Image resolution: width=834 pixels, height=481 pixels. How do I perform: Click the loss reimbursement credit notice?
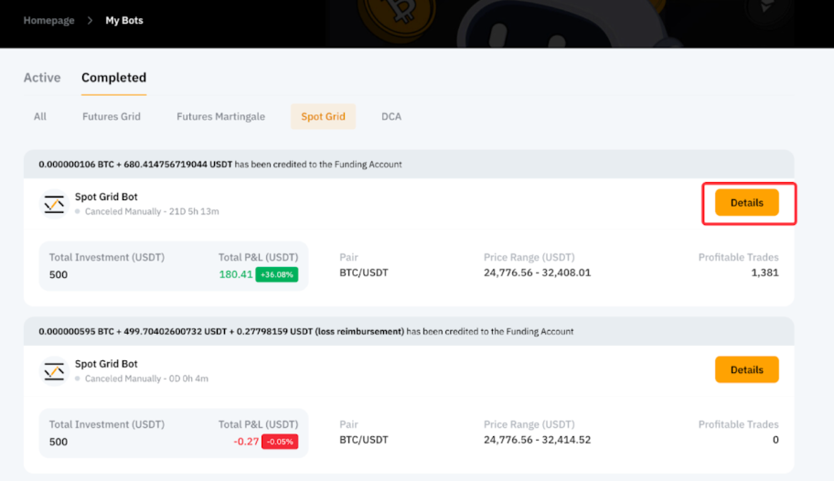pyautogui.click(x=306, y=331)
